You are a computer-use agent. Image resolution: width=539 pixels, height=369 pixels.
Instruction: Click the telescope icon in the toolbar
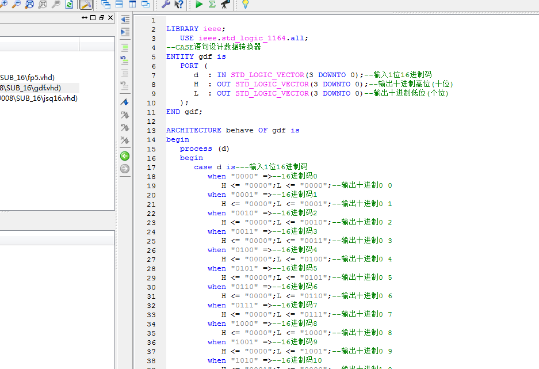(225, 4)
